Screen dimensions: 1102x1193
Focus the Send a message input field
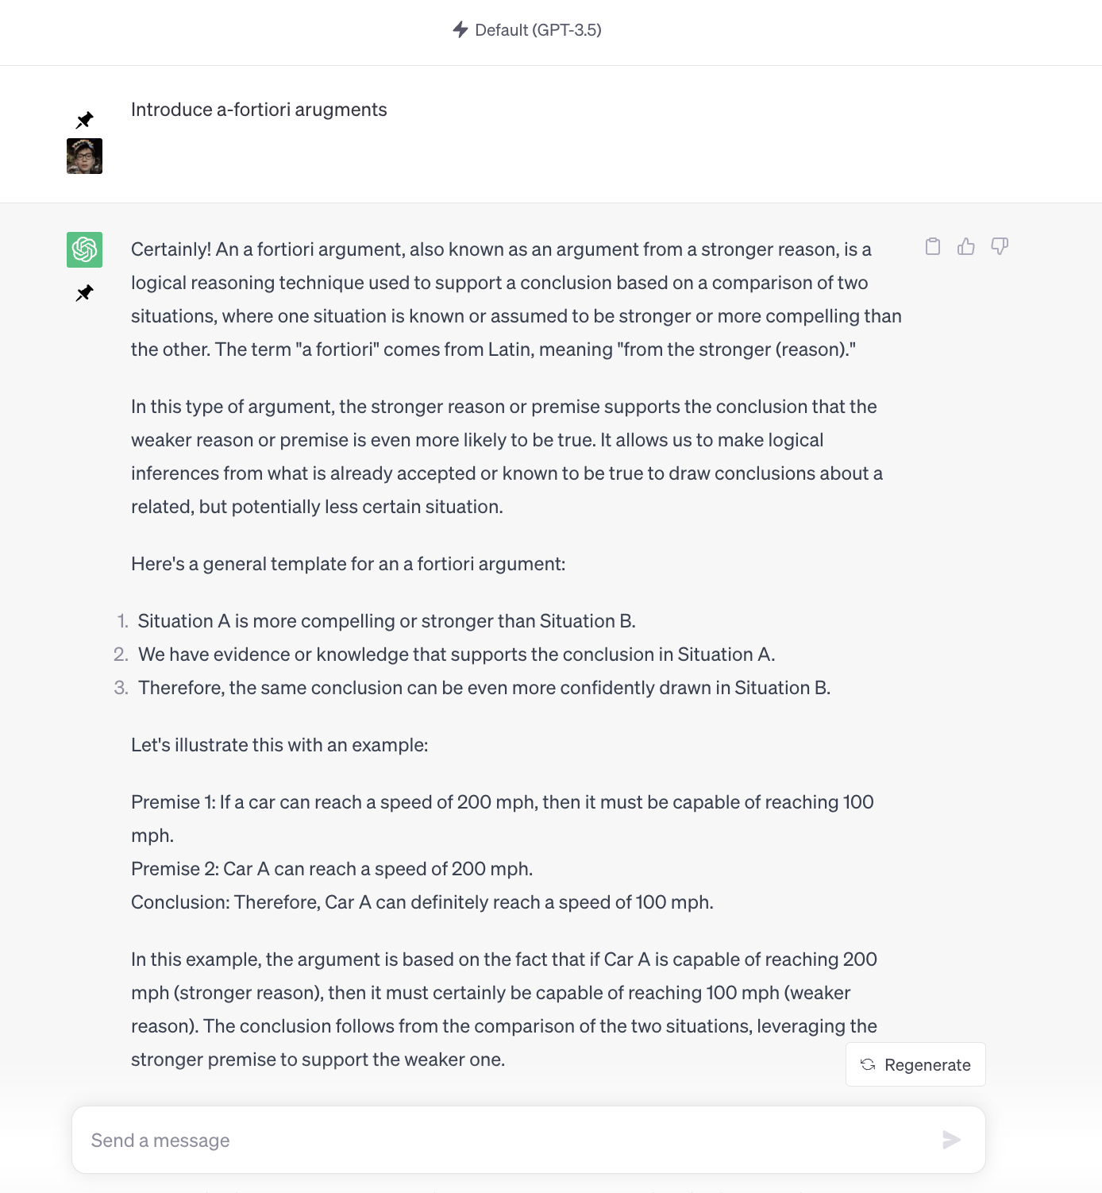click(x=508, y=1141)
